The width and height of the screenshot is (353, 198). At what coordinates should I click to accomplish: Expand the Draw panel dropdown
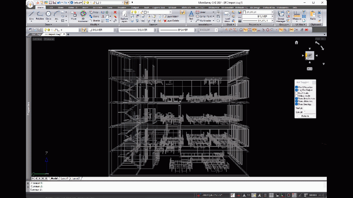[48, 24]
